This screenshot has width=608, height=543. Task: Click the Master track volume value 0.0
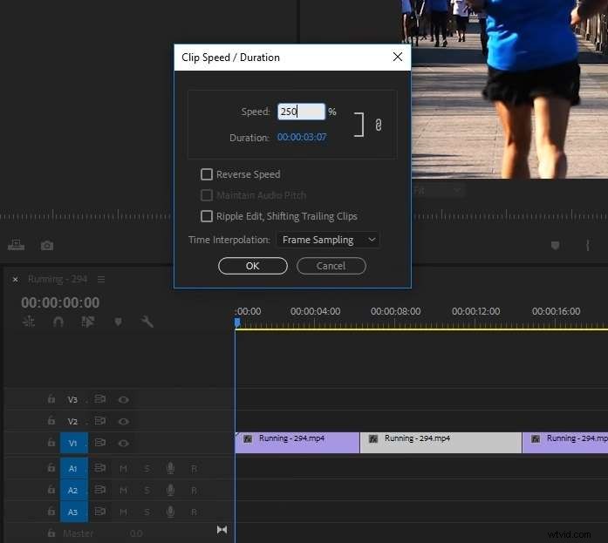[136, 533]
